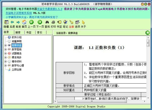Switch to the 索引 tab
Viewport: 152px width, 110px height.
pos(40,33)
